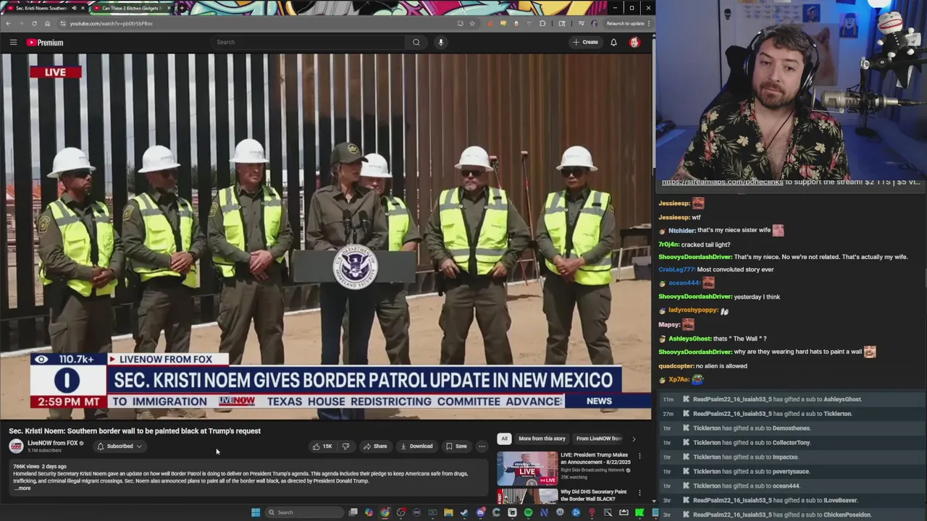Open the YouTube hamburger guide menu
The width and height of the screenshot is (927, 521).
point(13,42)
